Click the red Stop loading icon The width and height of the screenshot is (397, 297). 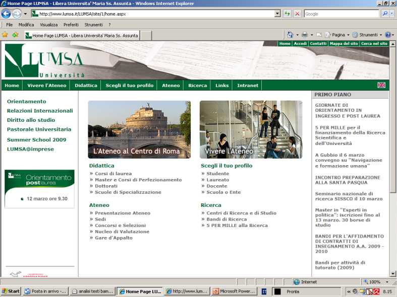click(x=297, y=14)
